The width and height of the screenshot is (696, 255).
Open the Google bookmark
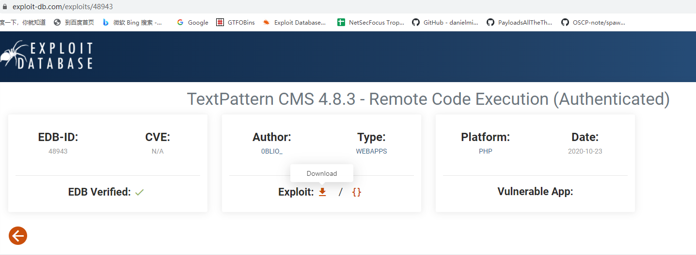[192, 22]
